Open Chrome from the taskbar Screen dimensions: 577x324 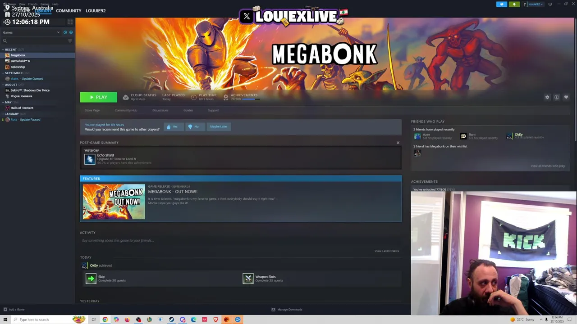[105, 319]
